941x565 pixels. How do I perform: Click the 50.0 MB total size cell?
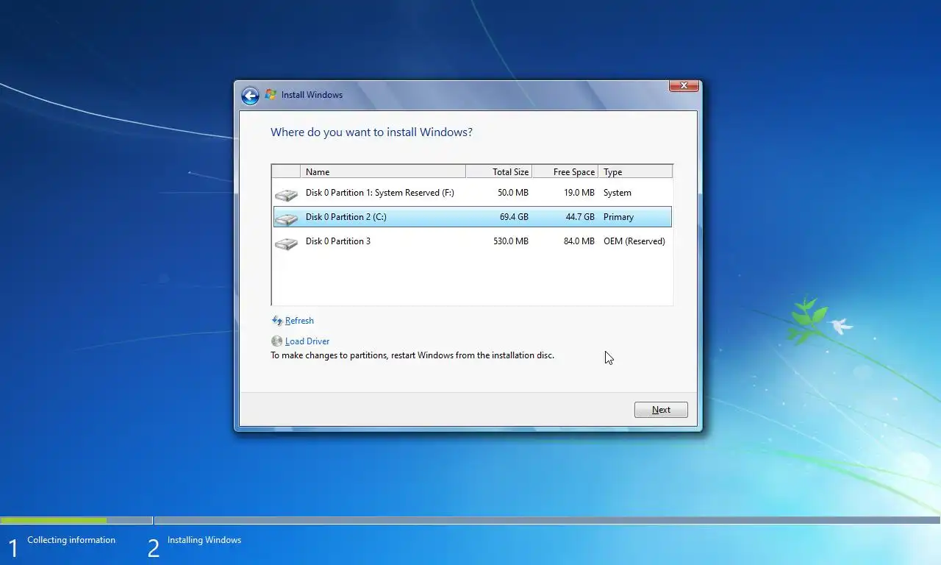(x=513, y=193)
